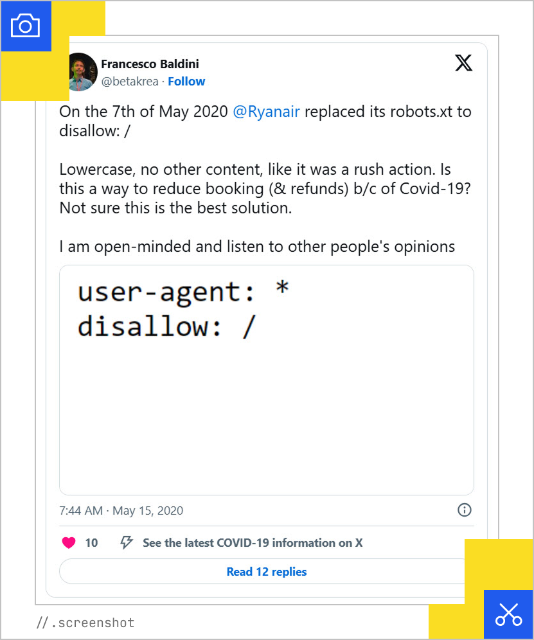Click Read 12 replies

[266, 571]
